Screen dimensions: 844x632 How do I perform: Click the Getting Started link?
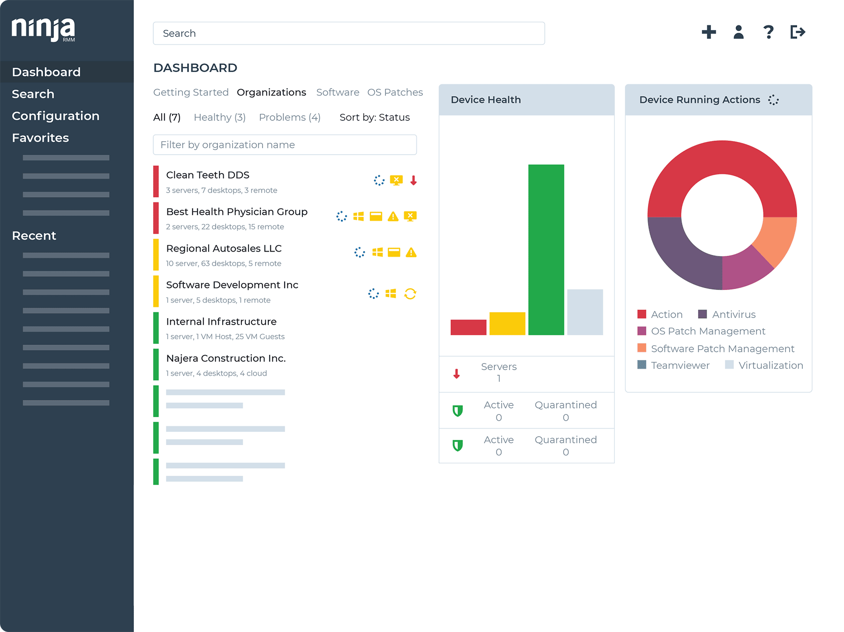[x=190, y=92]
